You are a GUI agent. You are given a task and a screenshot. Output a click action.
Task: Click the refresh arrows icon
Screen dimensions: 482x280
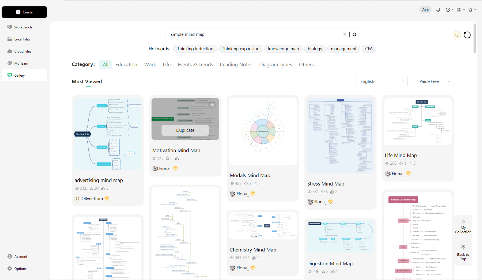pyautogui.click(x=467, y=35)
